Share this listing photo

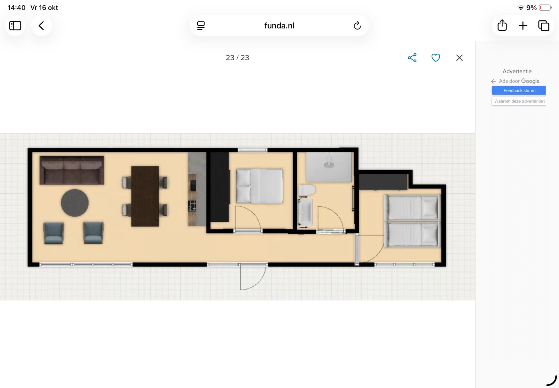412,58
